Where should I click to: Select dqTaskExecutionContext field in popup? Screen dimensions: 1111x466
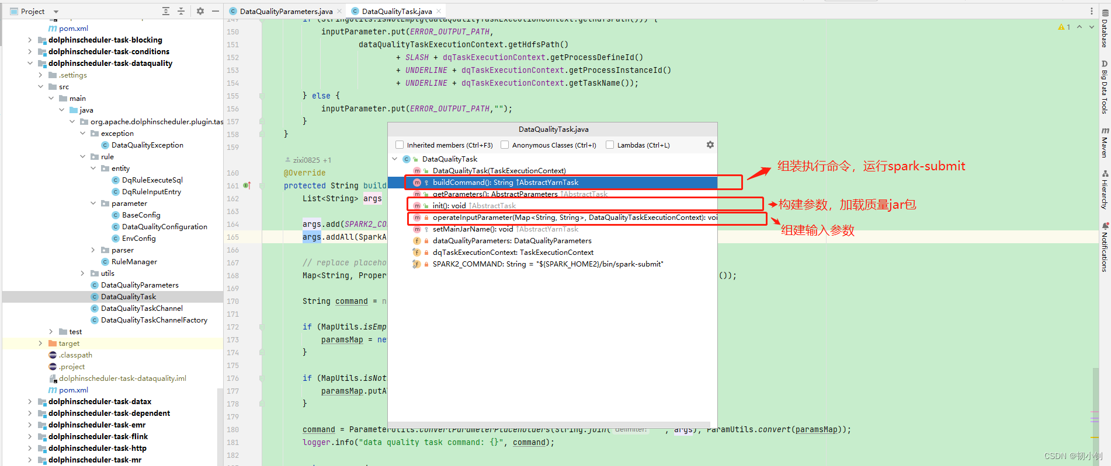tap(513, 252)
